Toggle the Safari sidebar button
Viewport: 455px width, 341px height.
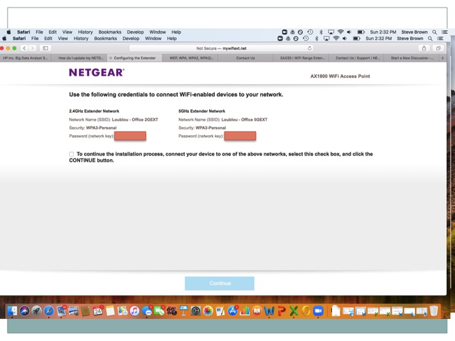coord(45,48)
